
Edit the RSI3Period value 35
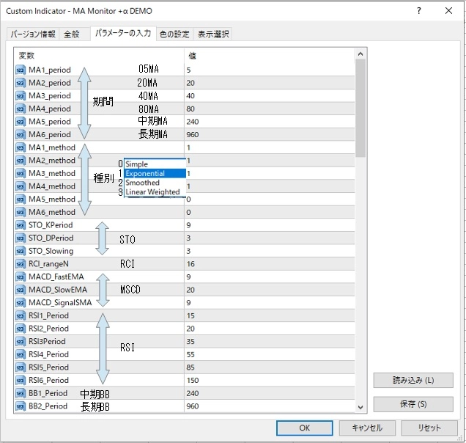coord(269,341)
